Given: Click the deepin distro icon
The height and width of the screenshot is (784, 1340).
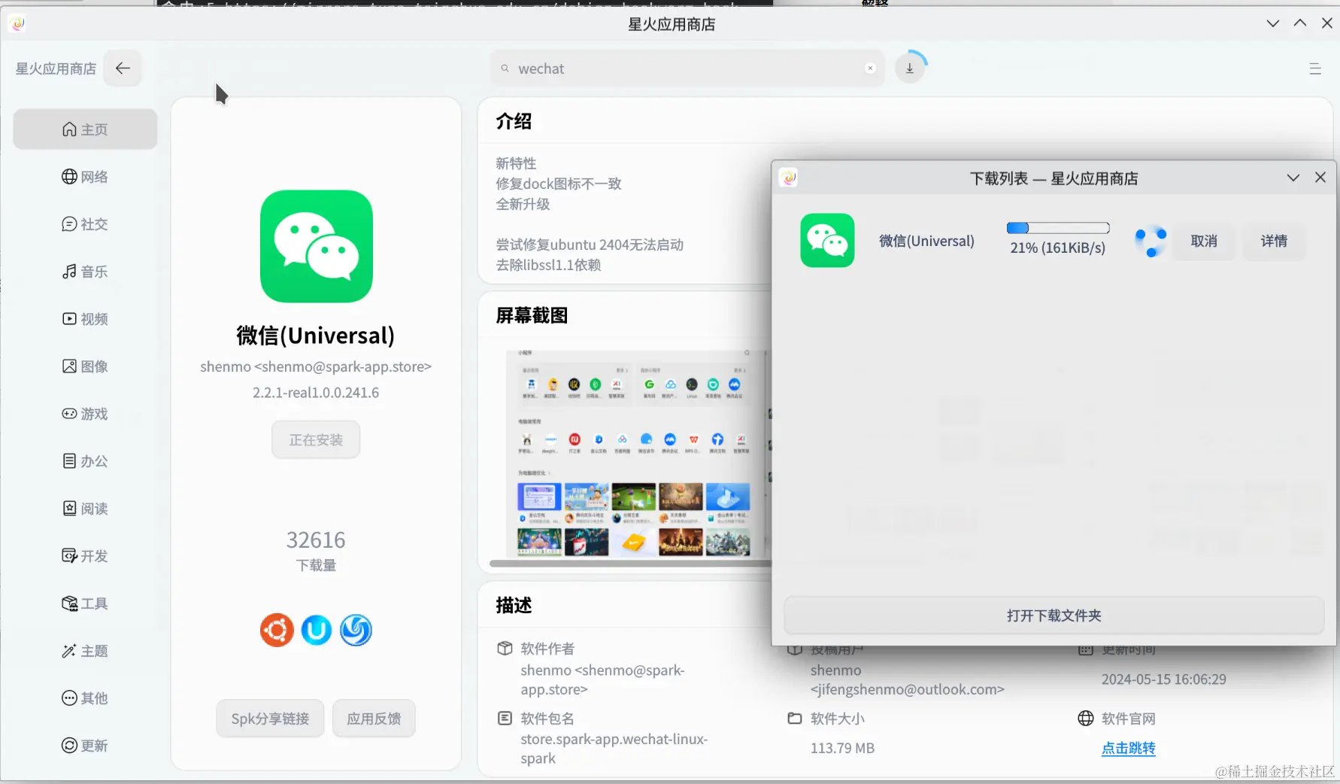Looking at the screenshot, I should [356, 630].
